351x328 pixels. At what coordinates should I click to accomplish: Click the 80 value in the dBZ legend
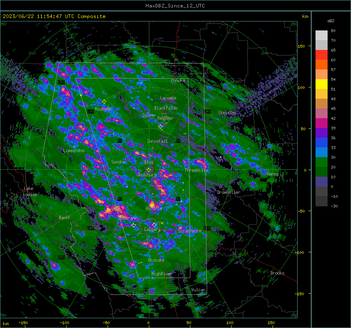tap(333, 31)
